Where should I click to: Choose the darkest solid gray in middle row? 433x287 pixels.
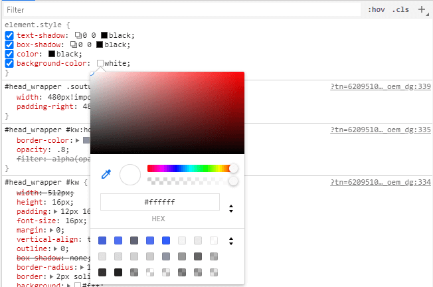198,256
